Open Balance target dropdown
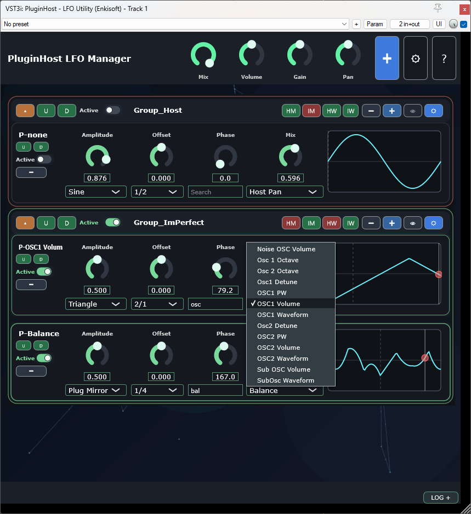 [x=285, y=390]
